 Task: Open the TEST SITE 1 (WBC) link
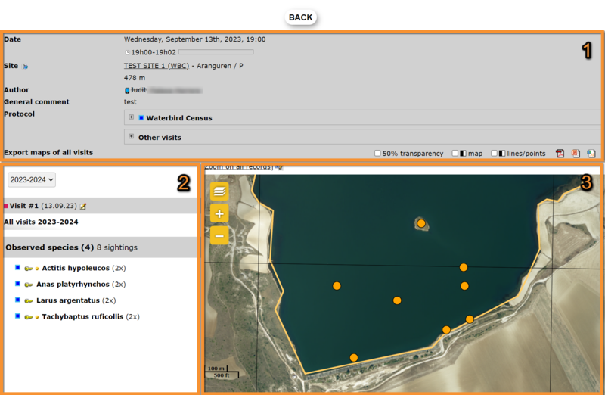pos(157,66)
